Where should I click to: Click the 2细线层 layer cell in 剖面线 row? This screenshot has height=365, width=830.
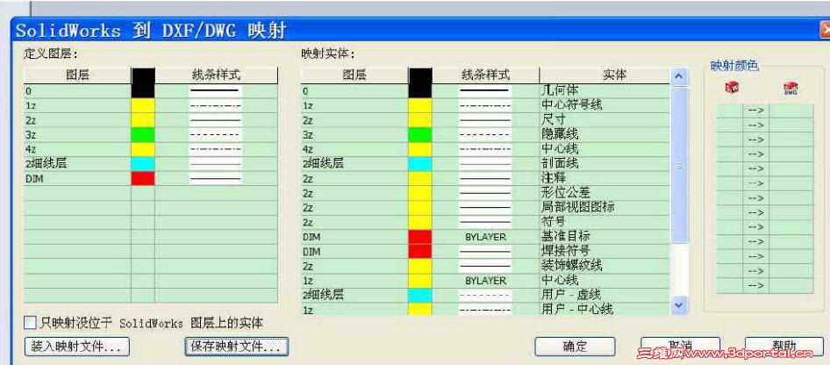point(354,164)
